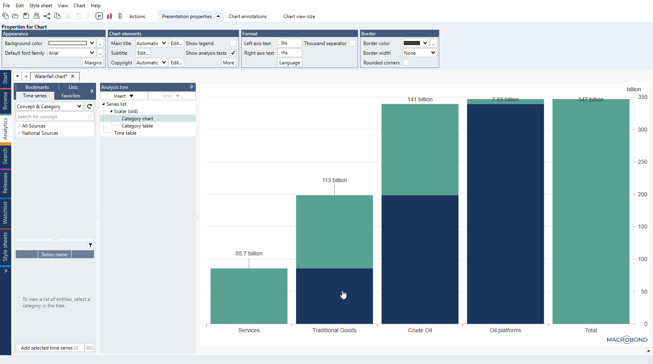Click Edit next to Subtitle
653x364 pixels.
143,53
